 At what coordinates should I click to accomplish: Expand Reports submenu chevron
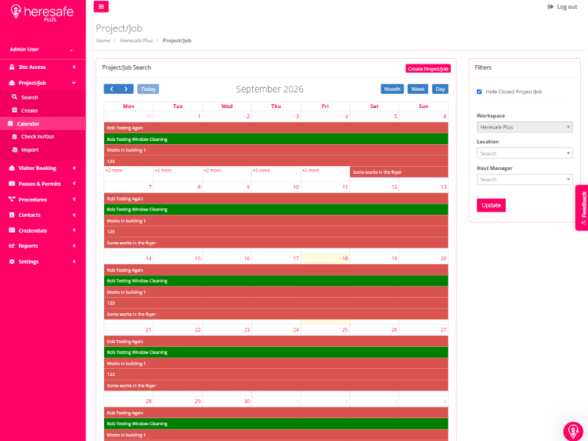74,246
